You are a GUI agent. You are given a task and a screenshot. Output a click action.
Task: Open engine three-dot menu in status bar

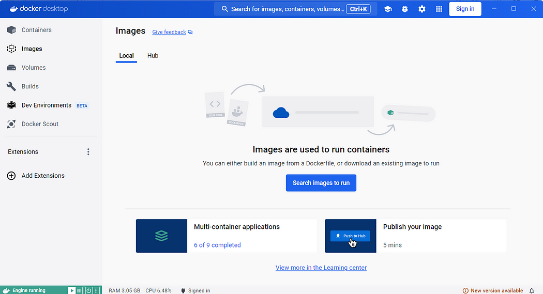pyautogui.click(x=96, y=290)
